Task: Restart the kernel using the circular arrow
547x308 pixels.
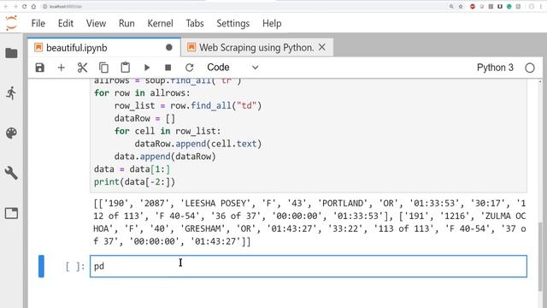Action: 190,68
